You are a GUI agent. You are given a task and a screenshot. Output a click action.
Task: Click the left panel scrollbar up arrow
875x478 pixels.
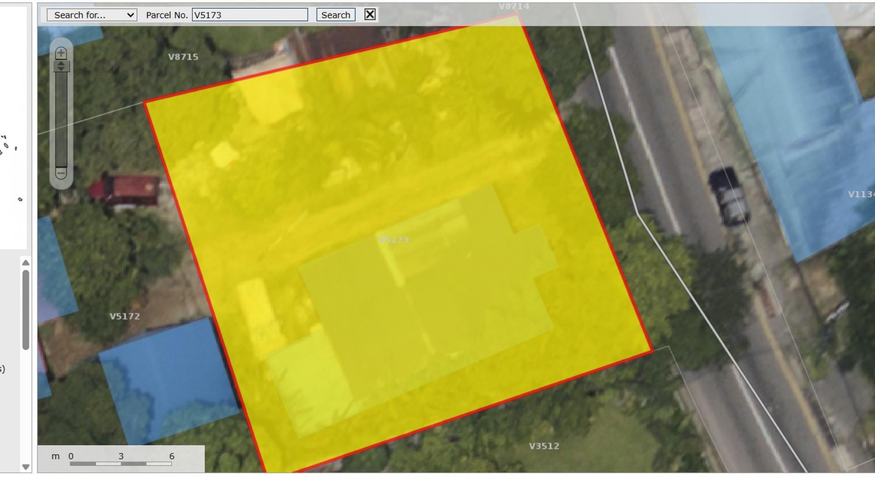coord(26,263)
